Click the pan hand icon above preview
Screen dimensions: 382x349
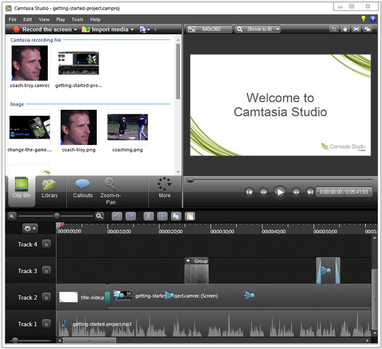tap(346, 29)
